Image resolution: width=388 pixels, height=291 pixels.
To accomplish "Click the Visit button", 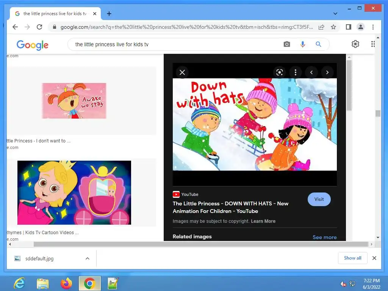I will (319, 199).
